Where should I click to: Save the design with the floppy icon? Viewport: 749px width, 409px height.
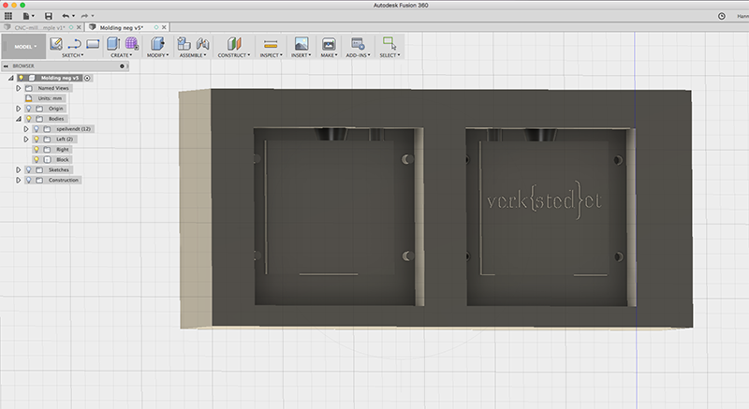coord(49,16)
